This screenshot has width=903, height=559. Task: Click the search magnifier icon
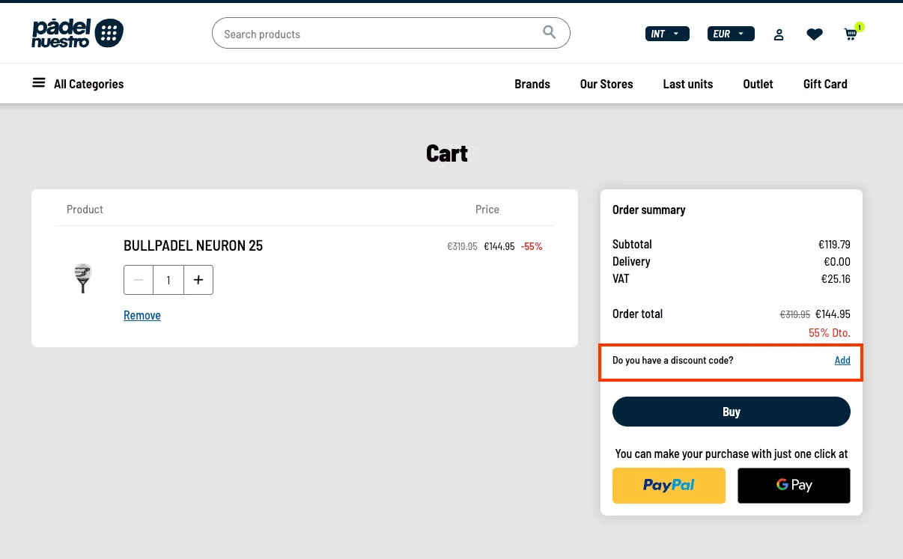pyautogui.click(x=550, y=32)
